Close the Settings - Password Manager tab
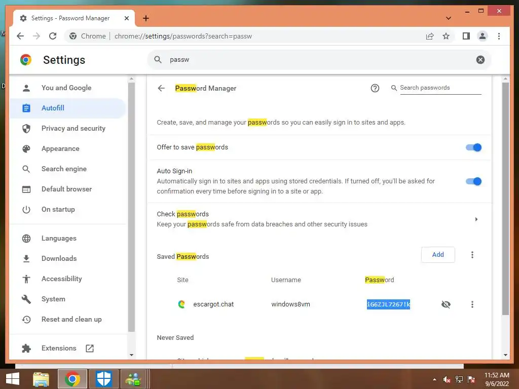519x389 pixels. tap(126, 18)
